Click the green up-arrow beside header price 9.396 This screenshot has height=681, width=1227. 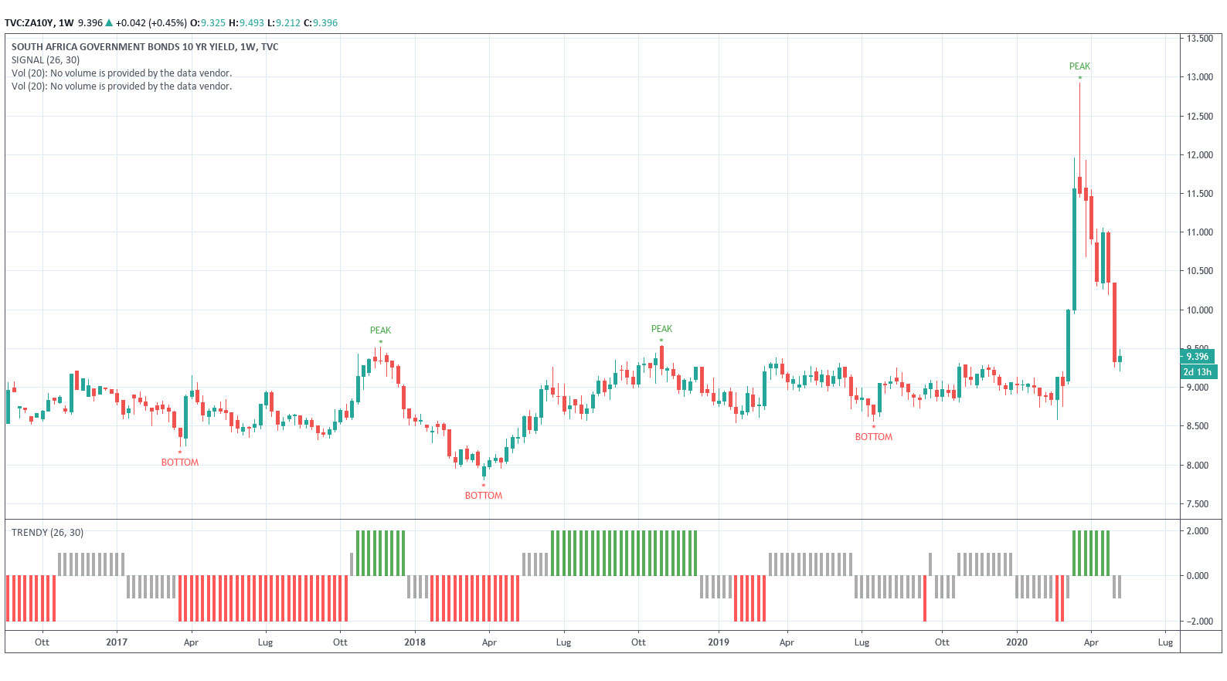[109, 23]
